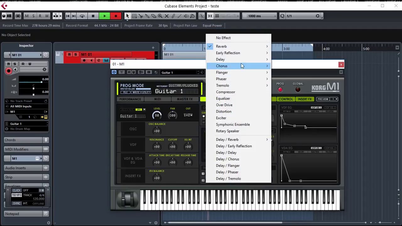This screenshot has width=402, height=226.
Task: Click edit channel settings 'e' on track
Action: click(99, 60)
